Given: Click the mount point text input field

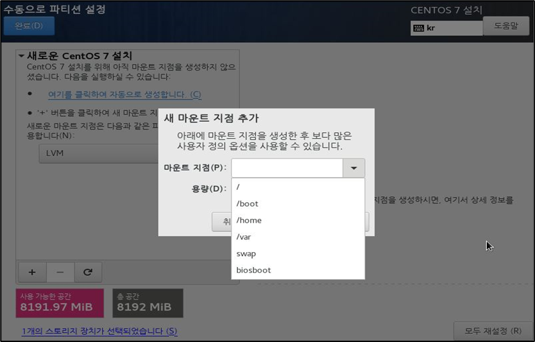Looking at the screenshot, I should pyautogui.click(x=287, y=168).
